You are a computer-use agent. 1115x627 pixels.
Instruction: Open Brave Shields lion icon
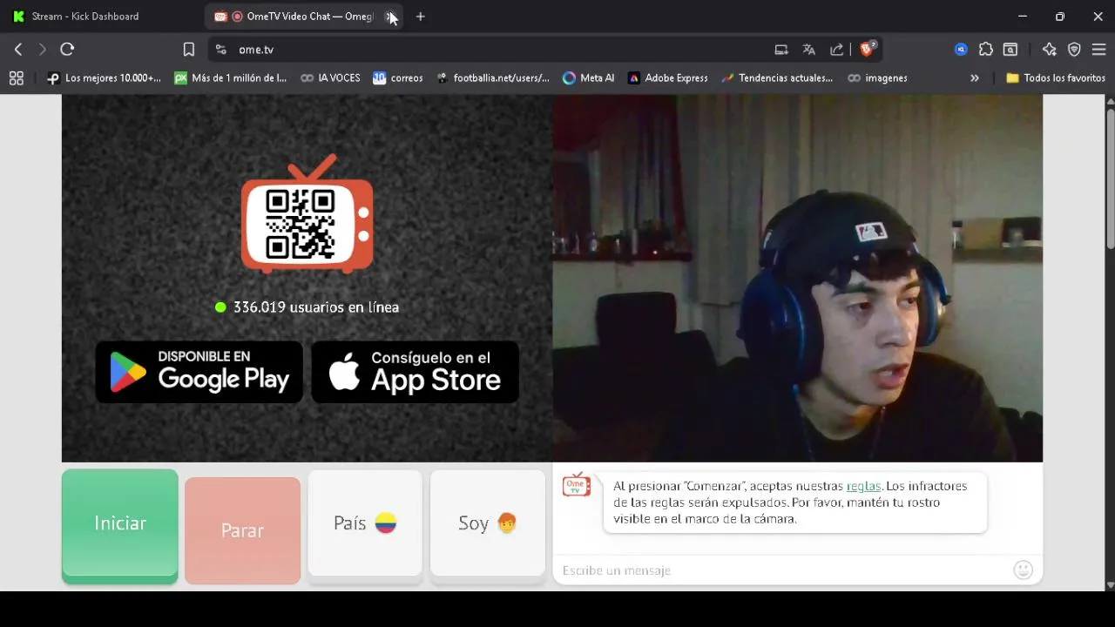click(867, 49)
